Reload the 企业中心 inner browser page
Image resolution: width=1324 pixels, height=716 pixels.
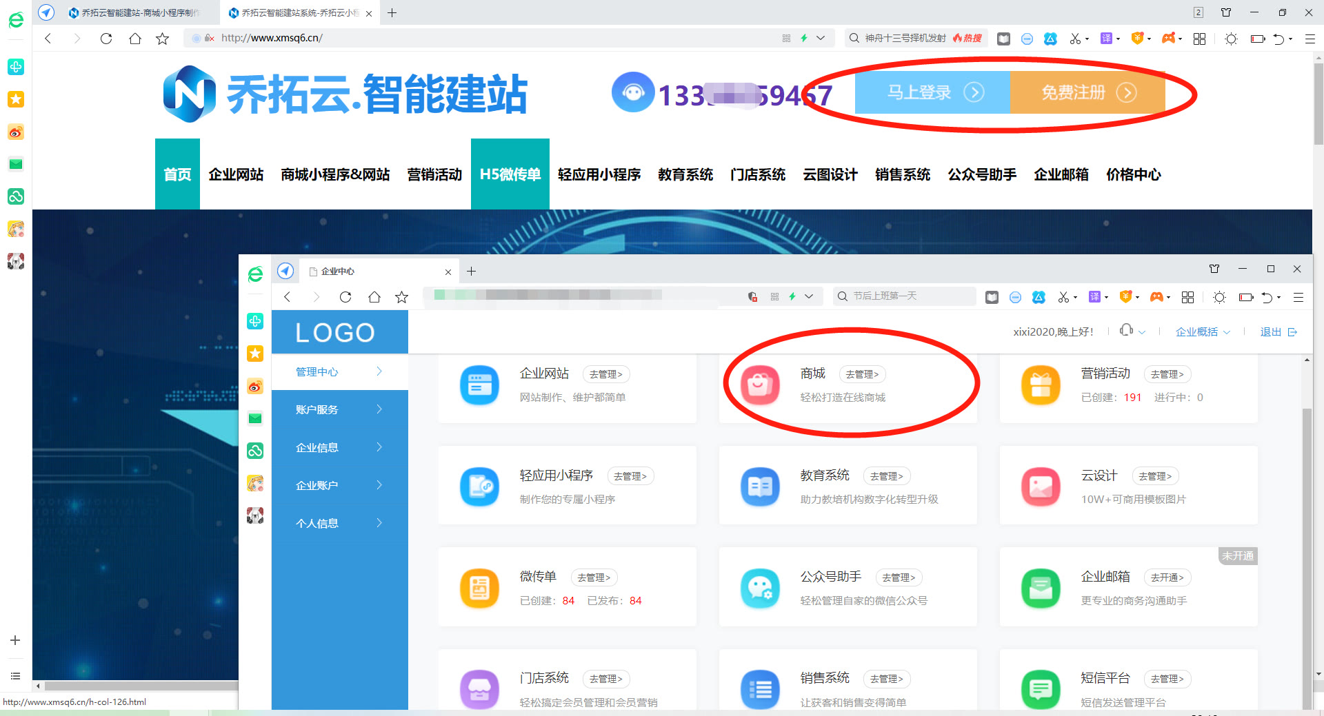(x=345, y=297)
